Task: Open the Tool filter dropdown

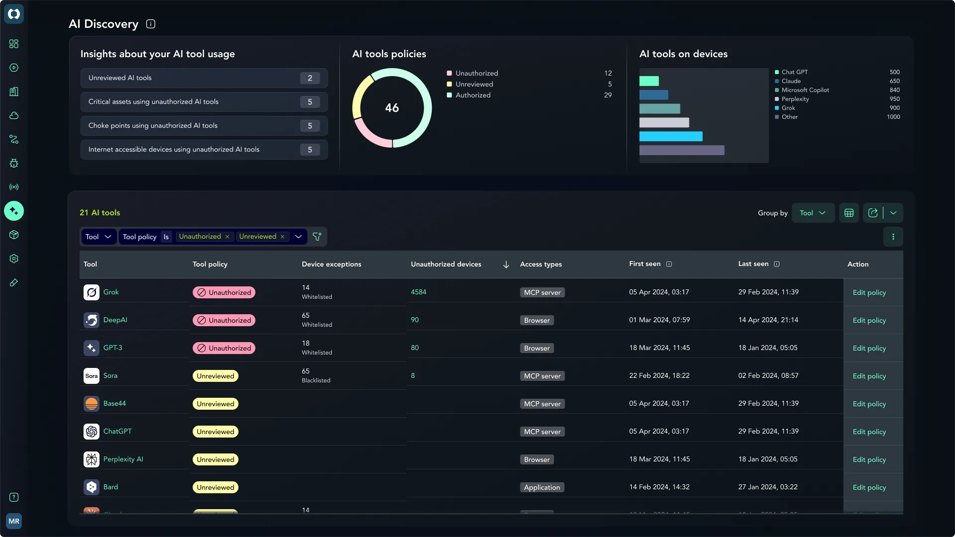Action: pos(98,237)
